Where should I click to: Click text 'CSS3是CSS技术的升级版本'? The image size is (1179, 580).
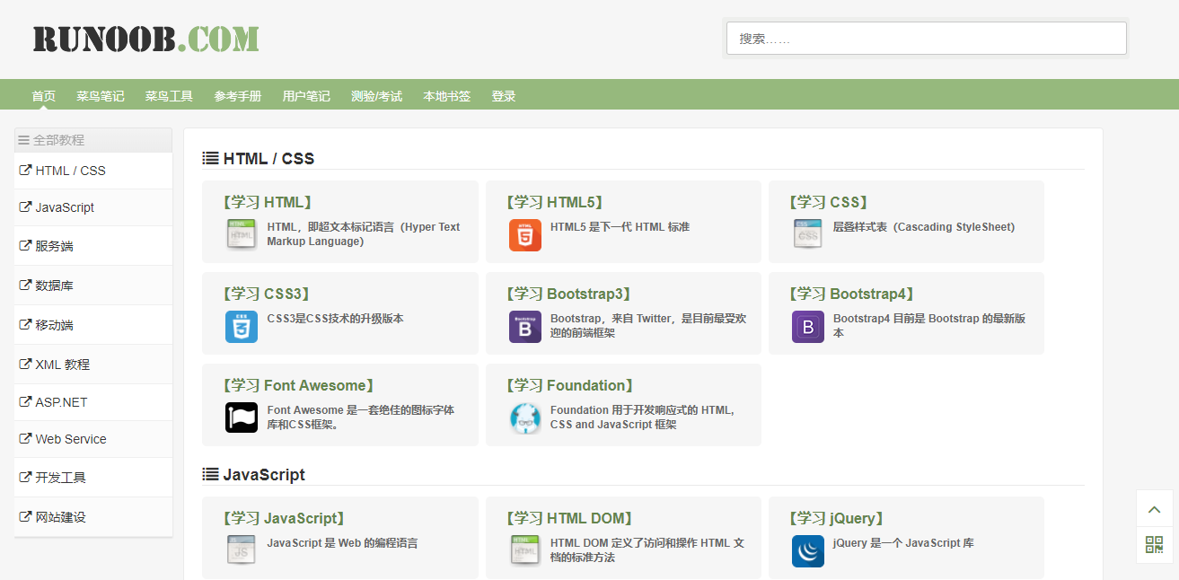point(336,319)
